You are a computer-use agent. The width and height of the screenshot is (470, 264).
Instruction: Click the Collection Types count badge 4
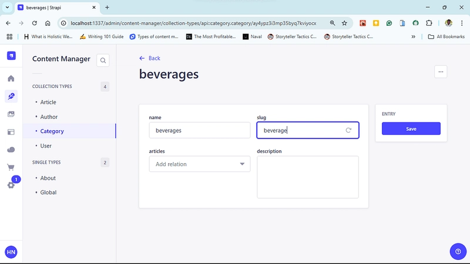coord(105,87)
